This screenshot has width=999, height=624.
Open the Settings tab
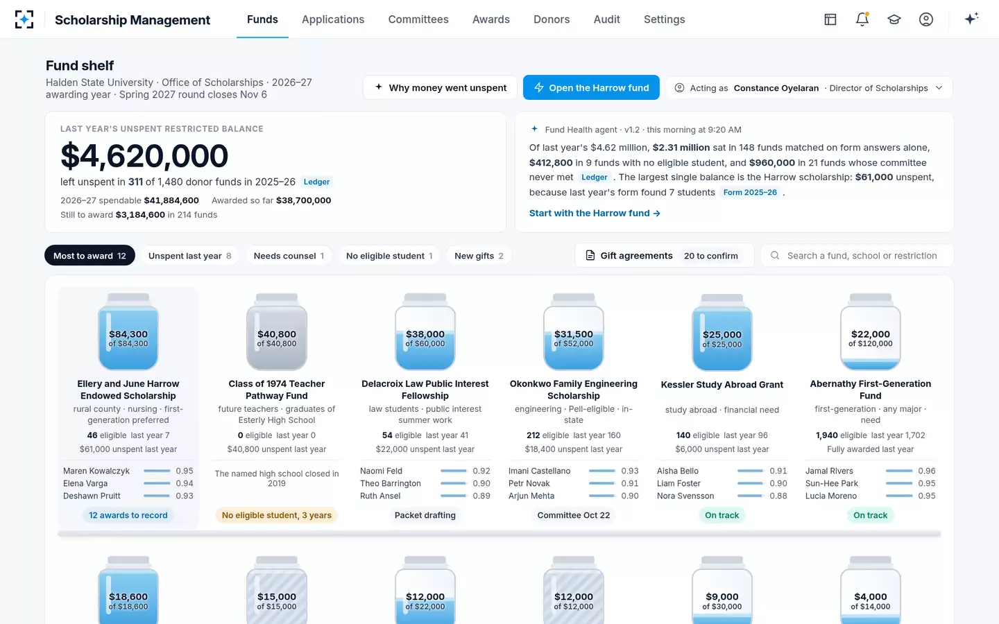pos(665,19)
